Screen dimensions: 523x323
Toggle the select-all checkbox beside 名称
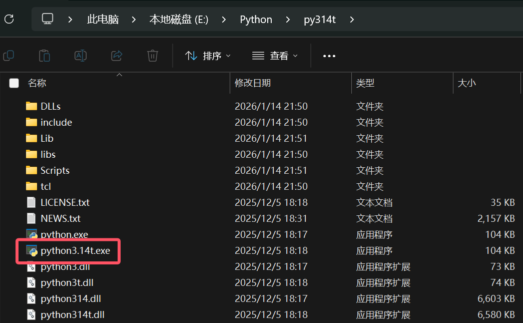pos(14,83)
